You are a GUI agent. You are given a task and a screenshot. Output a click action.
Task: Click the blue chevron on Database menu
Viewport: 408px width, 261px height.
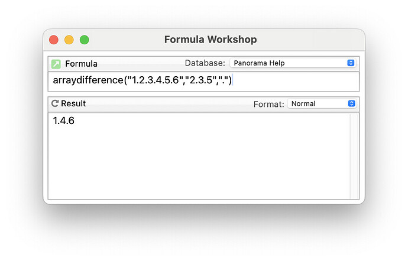351,63
